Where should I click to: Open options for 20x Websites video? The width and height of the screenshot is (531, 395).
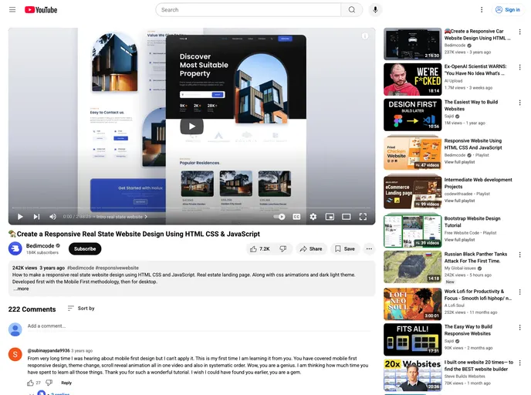pyautogui.click(x=520, y=363)
